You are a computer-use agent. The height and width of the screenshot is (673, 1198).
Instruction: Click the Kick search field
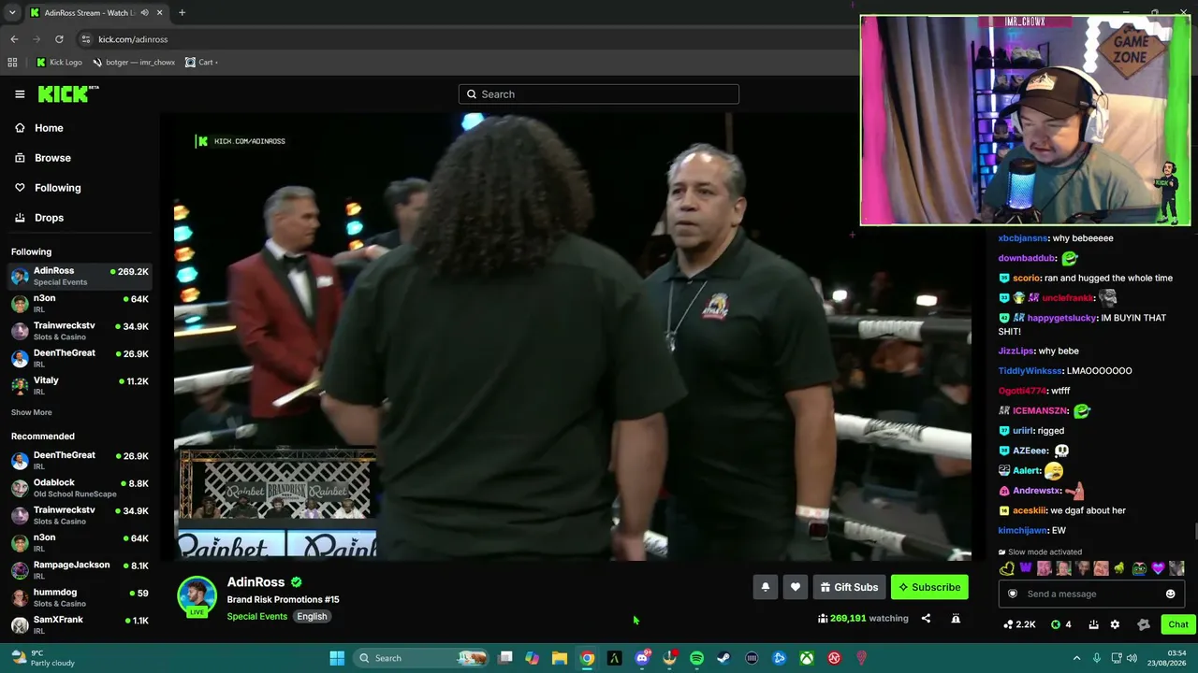599,94
